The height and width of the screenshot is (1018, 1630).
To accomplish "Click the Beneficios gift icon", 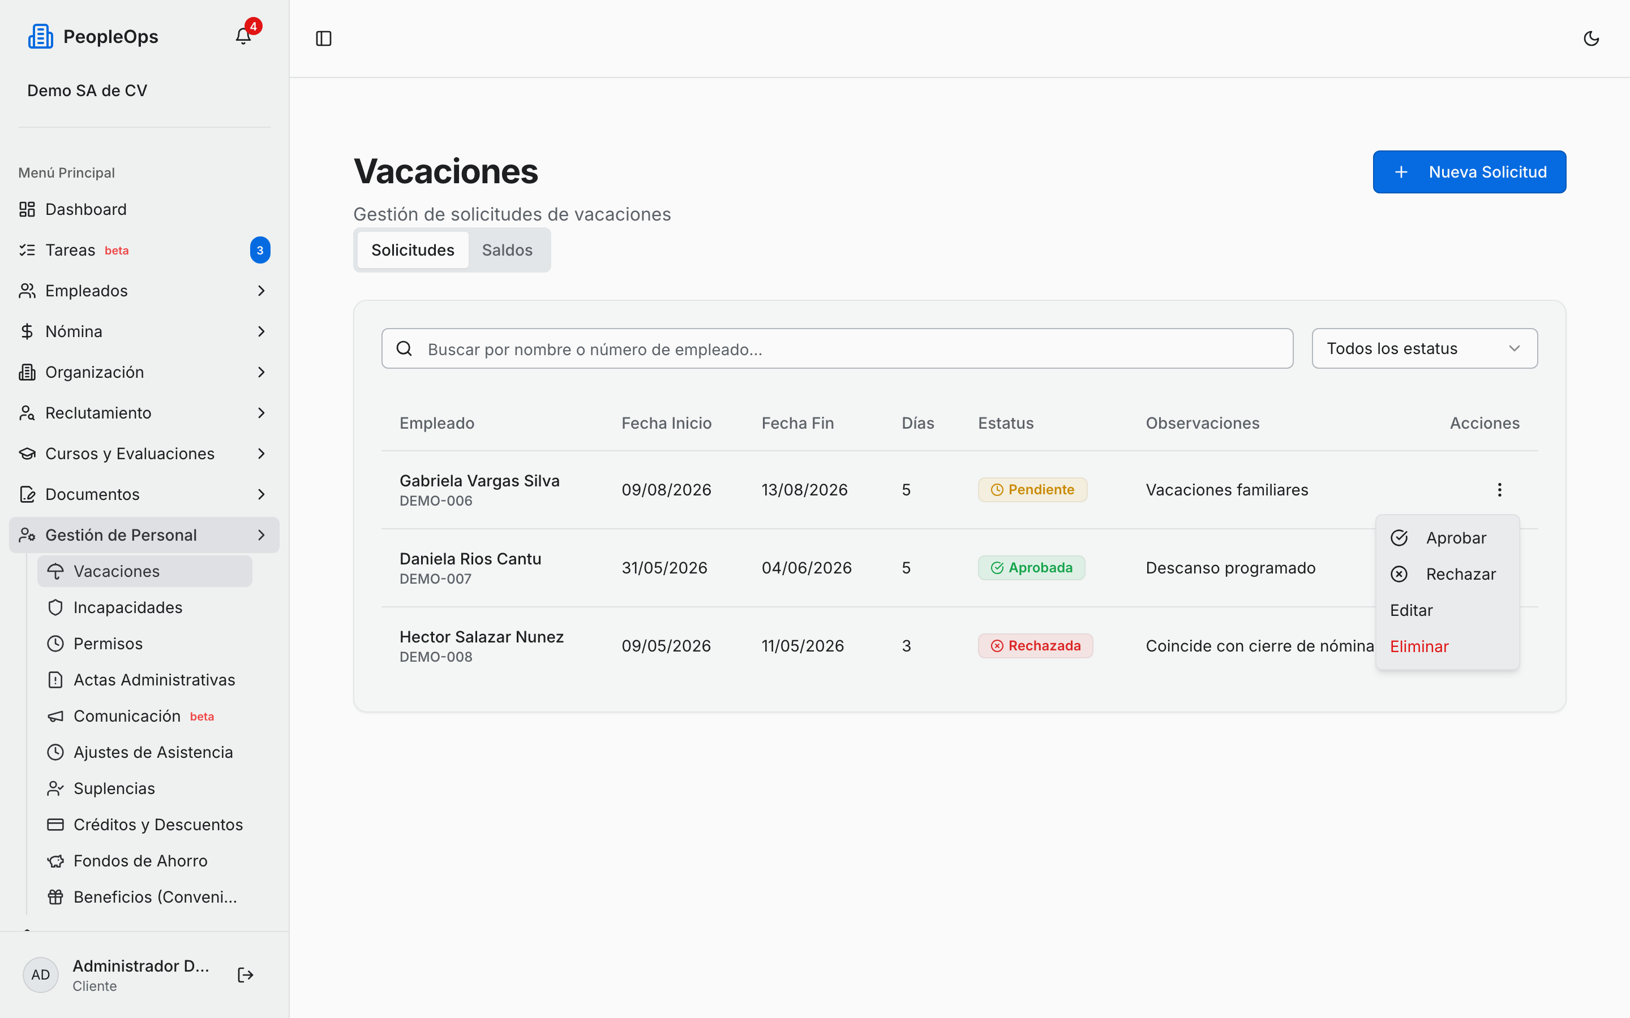I will tap(55, 898).
